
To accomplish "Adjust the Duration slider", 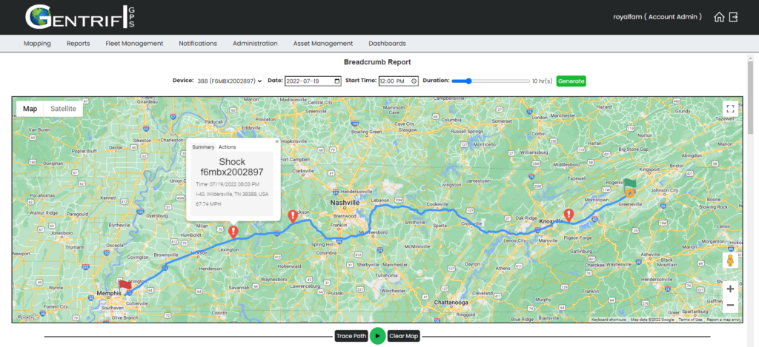I will click(x=491, y=81).
